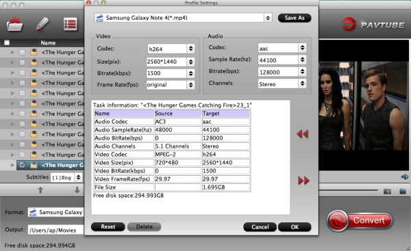411x251 pixels.
Task: Click the volume speaker icon
Action: [x=404, y=177]
